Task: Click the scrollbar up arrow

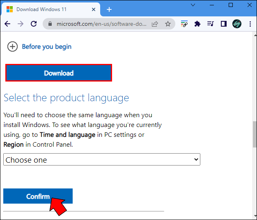Action: 255,35
